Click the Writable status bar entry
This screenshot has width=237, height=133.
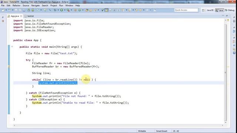pos(142,131)
